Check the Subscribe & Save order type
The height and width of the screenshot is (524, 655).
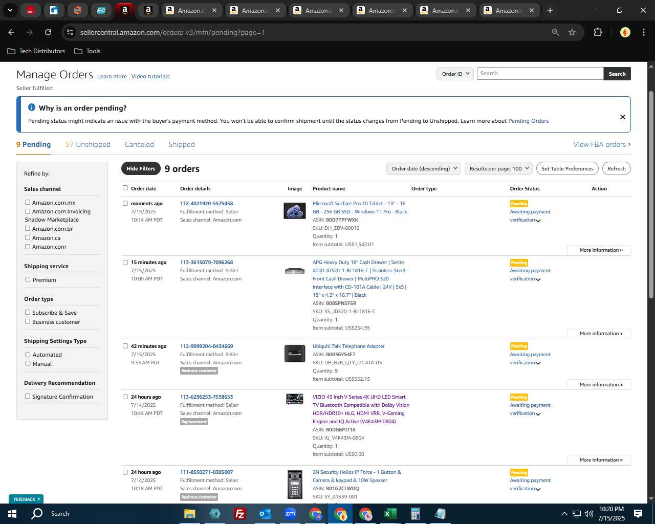click(28, 312)
